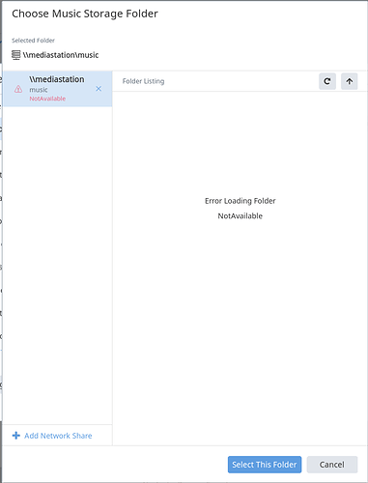Click the plus icon for adding network share
The image size is (368, 483).
[x=16, y=436]
